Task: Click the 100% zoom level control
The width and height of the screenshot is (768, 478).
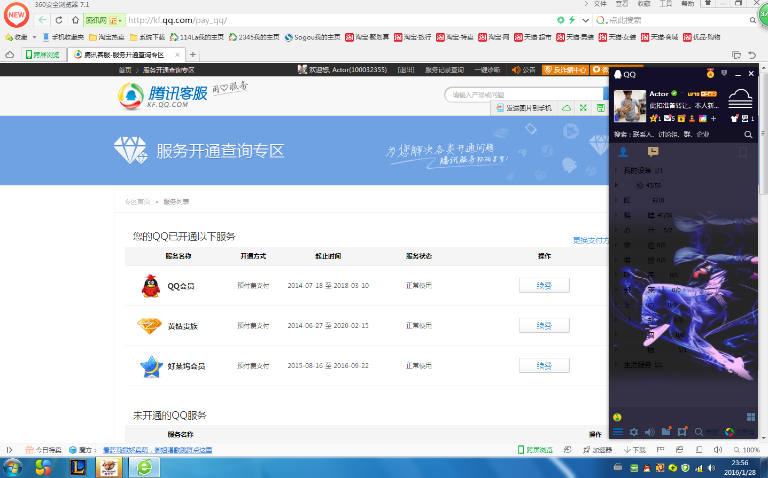Action: click(x=747, y=450)
